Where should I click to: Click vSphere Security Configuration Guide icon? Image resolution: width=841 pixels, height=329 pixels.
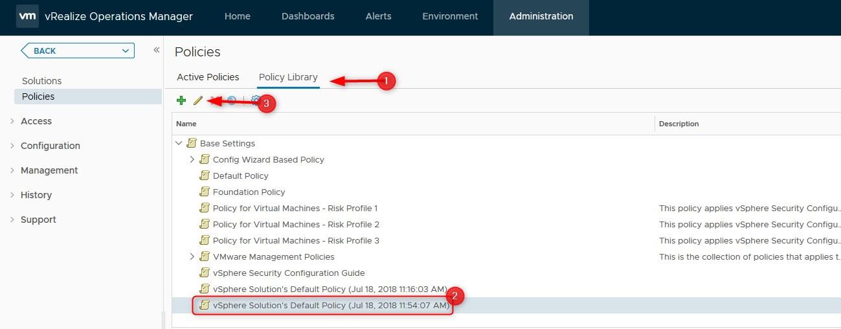click(205, 273)
